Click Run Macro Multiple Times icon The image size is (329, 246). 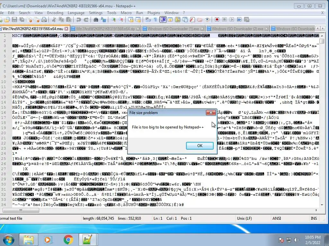(x=239, y=20)
